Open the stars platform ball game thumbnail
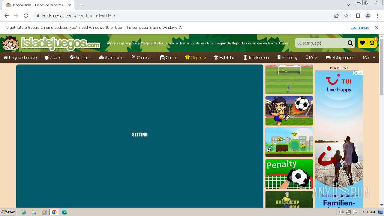The height and width of the screenshot is (216, 384). (x=289, y=142)
